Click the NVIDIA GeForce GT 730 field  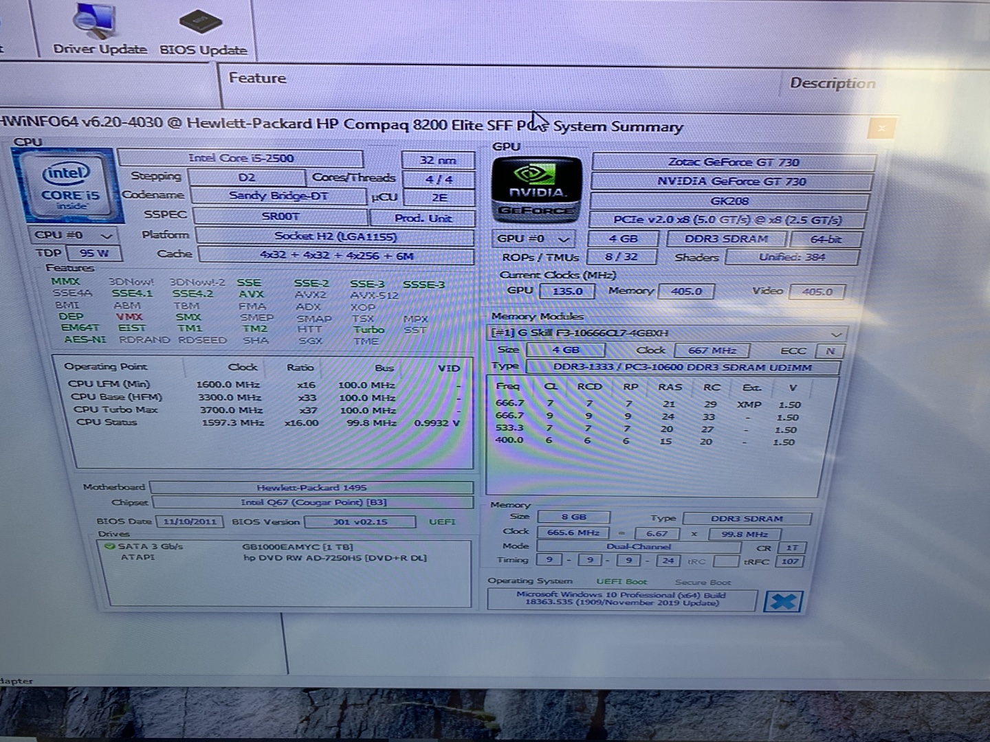(731, 182)
